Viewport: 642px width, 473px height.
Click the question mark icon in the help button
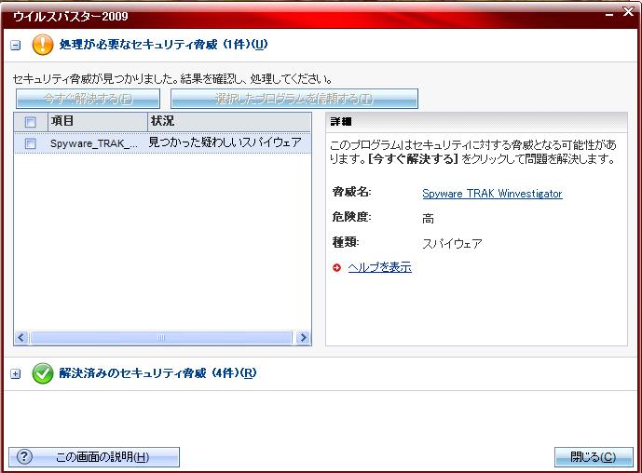pyautogui.click(x=24, y=456)
